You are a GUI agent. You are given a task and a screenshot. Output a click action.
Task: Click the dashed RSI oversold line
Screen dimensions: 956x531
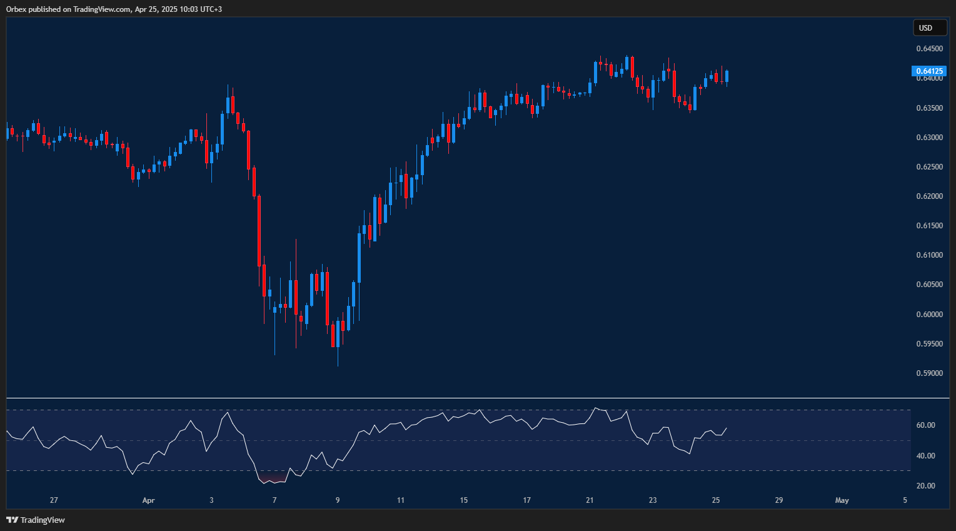[438, 469]
